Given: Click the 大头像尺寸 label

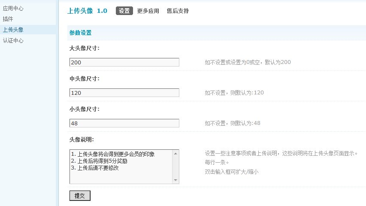Looking at the screenshot, I should coord(85,48).
